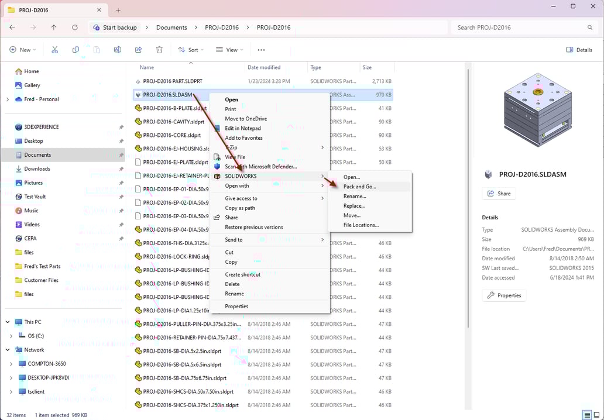Click the Cut scissors icon in toolbar
Screen dimensions: 604x420
click(x=54, y=50)
